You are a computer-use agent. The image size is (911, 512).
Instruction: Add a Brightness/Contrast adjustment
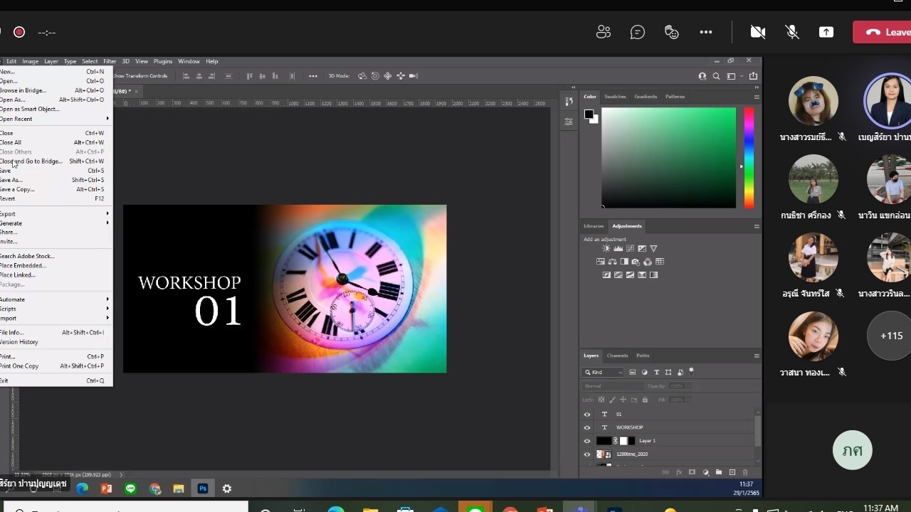[606, 248]
